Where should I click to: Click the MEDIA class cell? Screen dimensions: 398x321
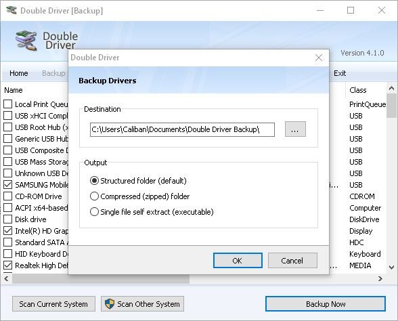click(360, 265)
